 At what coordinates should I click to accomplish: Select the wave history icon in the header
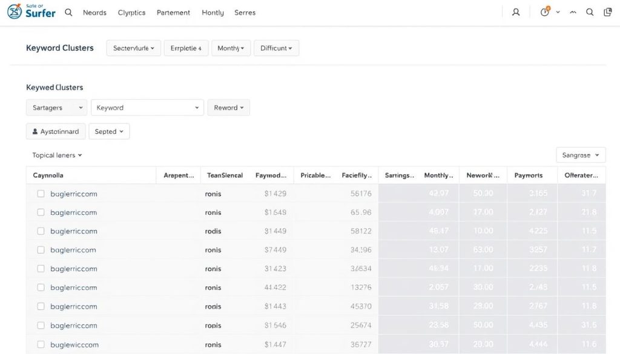[573, 11]
